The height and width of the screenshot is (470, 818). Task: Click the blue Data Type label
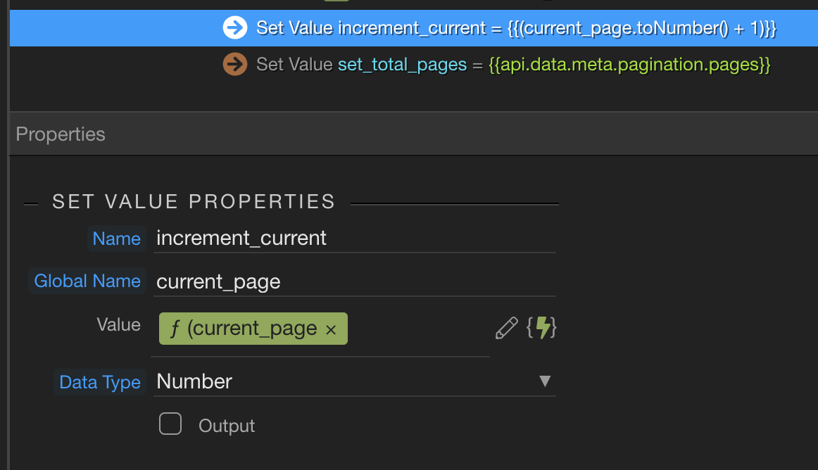100,382
